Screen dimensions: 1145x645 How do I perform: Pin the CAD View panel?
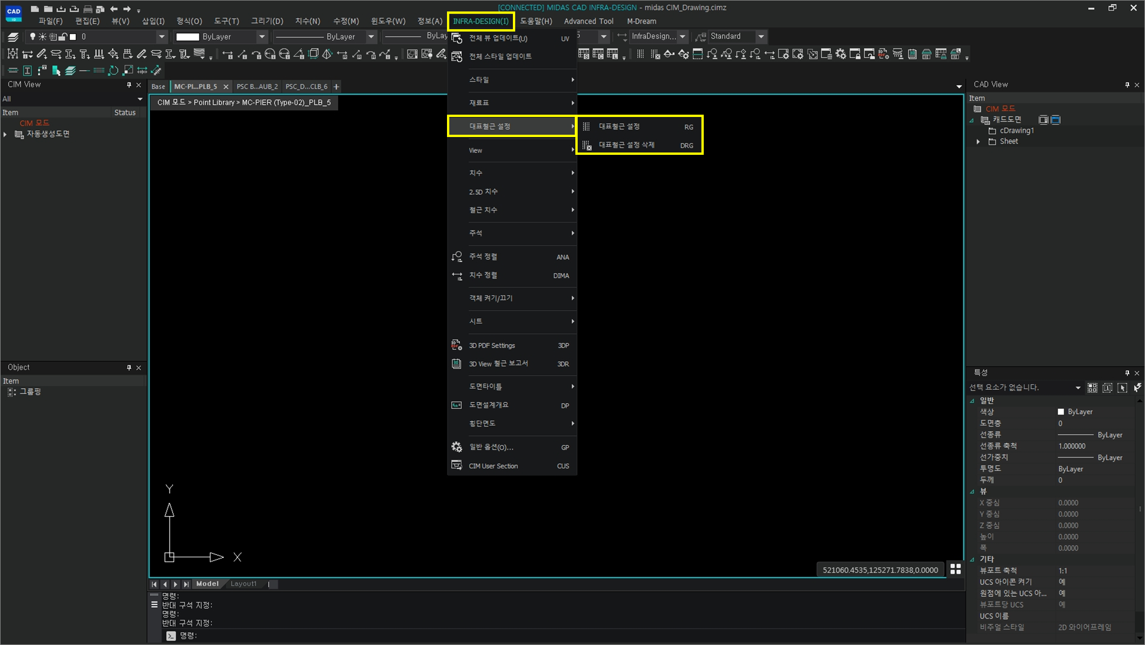pyautogui.click(x=1127, y=85)
